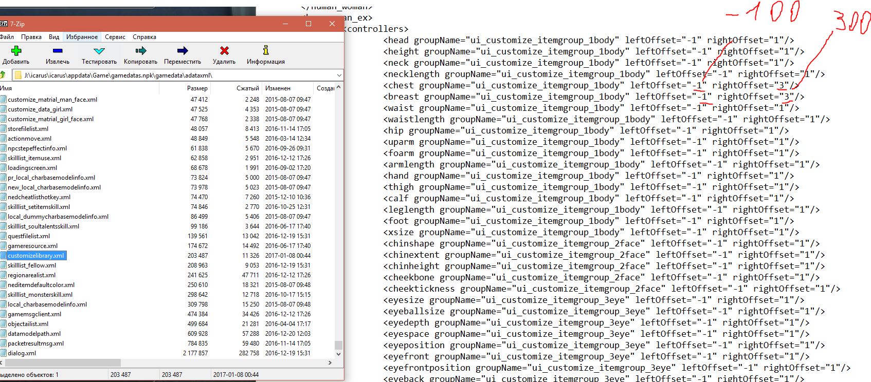
Task: Sort file list by Изменен column header
Action: click(278, 88)
